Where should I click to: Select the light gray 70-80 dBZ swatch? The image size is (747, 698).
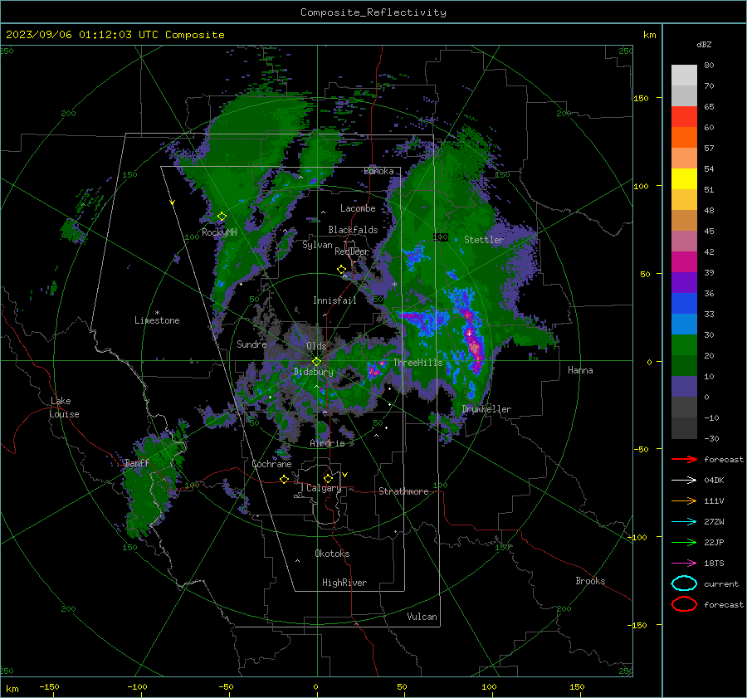tap(684, 76)
